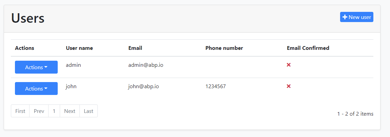390x137 pixels.
Task: Click the admin@abp.io email cell
Action: coord(146,65)
